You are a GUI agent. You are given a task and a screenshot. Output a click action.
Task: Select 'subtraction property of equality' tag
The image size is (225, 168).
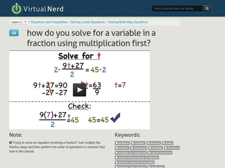tap(137, 157)
